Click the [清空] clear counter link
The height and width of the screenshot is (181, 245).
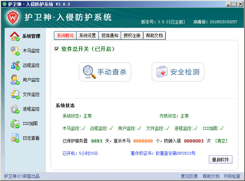(x=221, y=141)
